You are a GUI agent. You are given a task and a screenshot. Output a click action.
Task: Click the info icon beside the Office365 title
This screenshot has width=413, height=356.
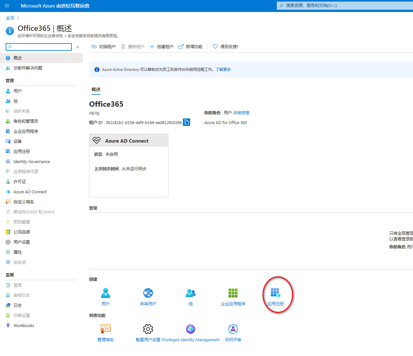coord(10,31)
